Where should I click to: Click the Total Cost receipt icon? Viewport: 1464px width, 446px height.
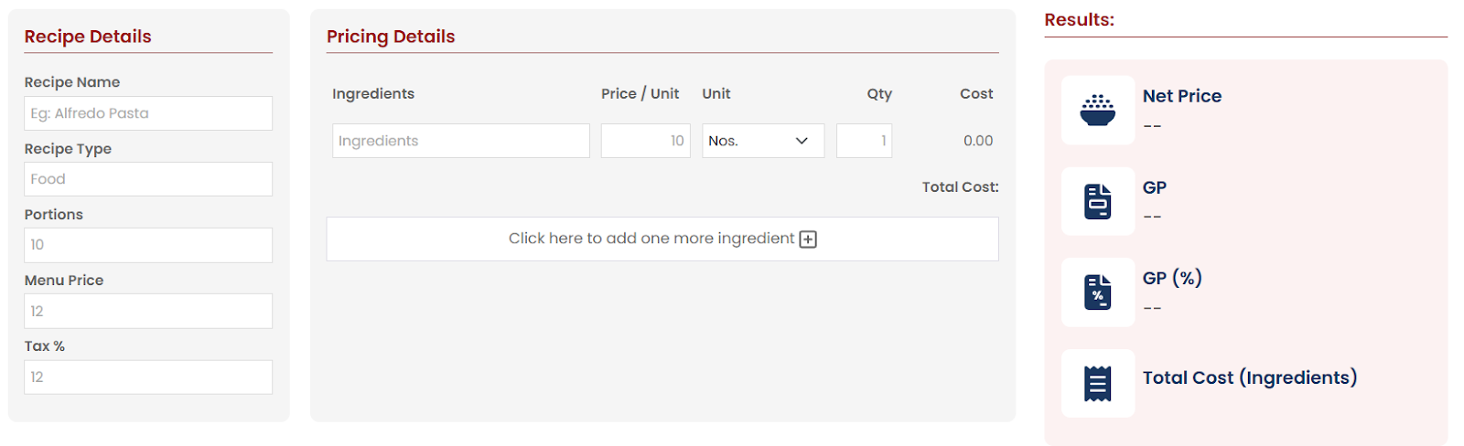click(1097, 384)
